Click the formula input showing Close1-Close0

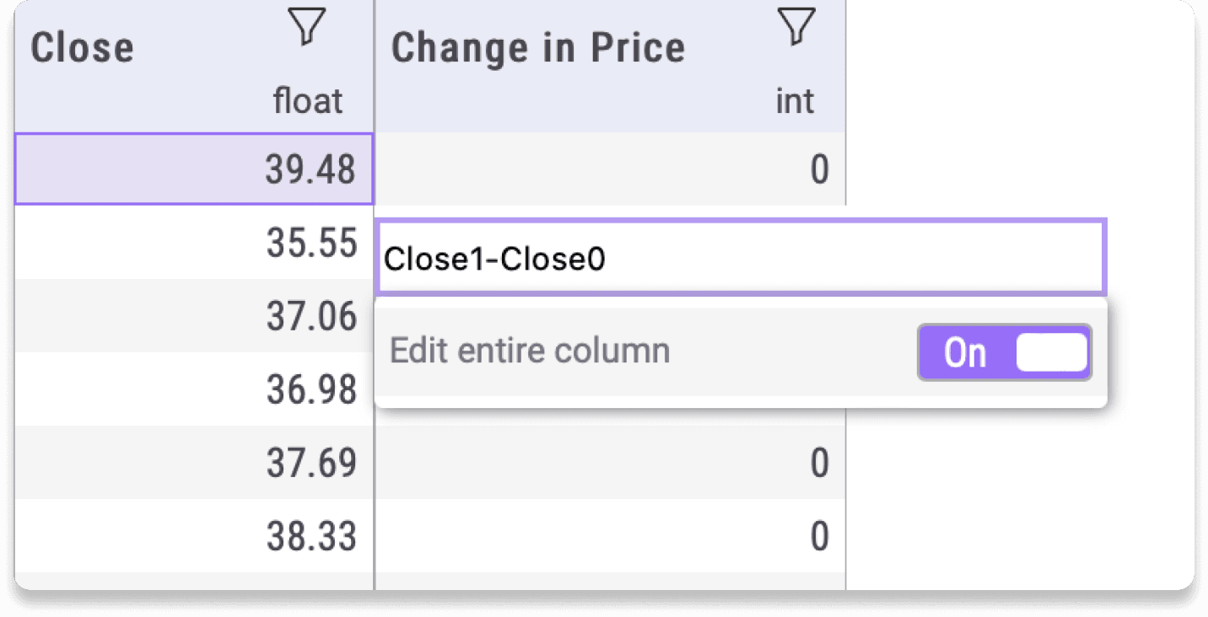pyautogui.click(x=741, y=259)
